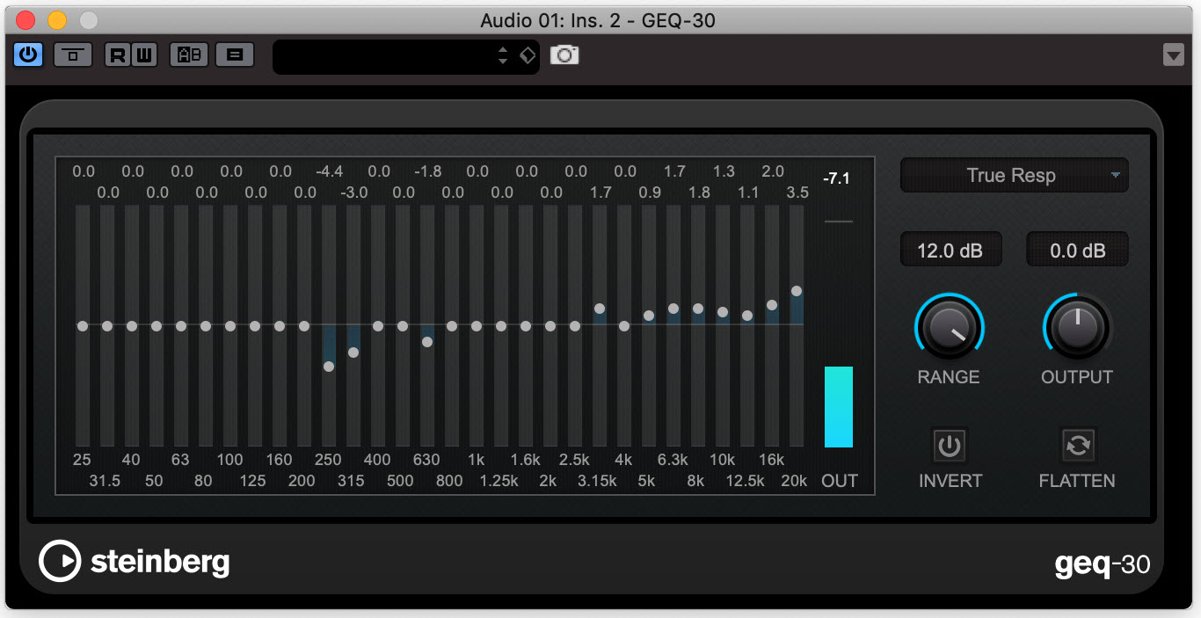Click the 500 frequency label
Screen dimensions: 1201x618
[x=400, y=481]
